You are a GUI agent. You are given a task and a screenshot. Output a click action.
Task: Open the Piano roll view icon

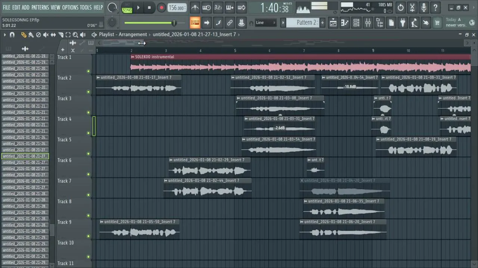coord(345,23)
